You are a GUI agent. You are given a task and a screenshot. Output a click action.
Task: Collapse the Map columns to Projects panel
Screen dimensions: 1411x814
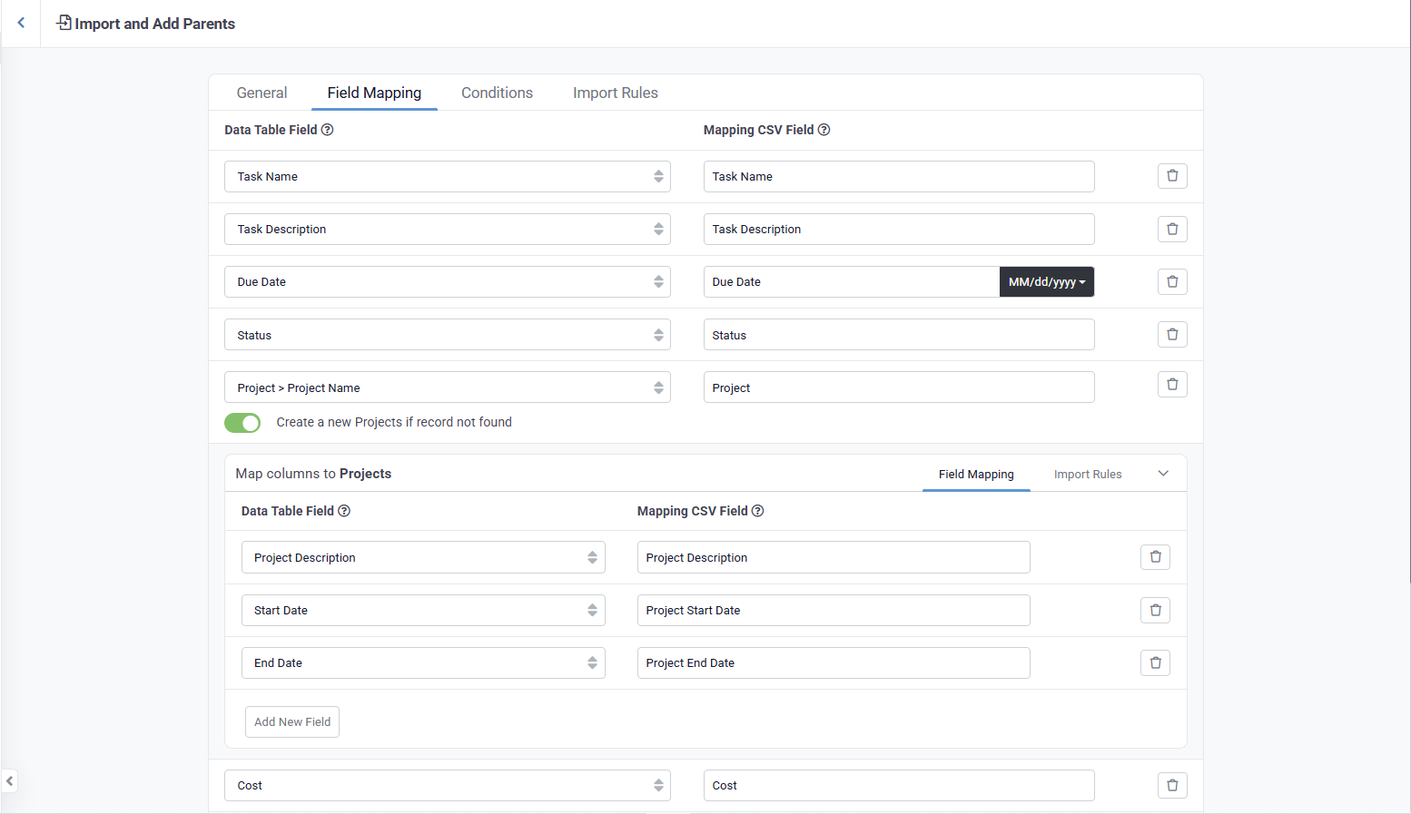point(1163,474)
